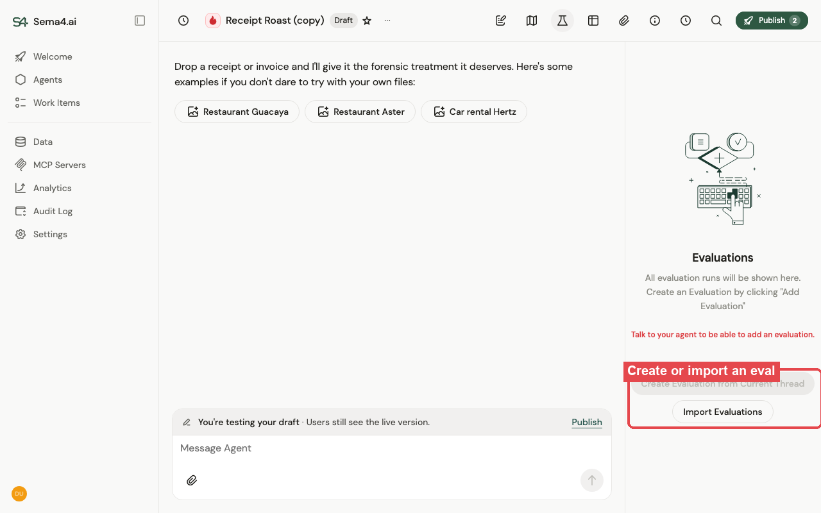Open the agent info icon
This screenshot has width=821, height=513.
pos(655,21)
